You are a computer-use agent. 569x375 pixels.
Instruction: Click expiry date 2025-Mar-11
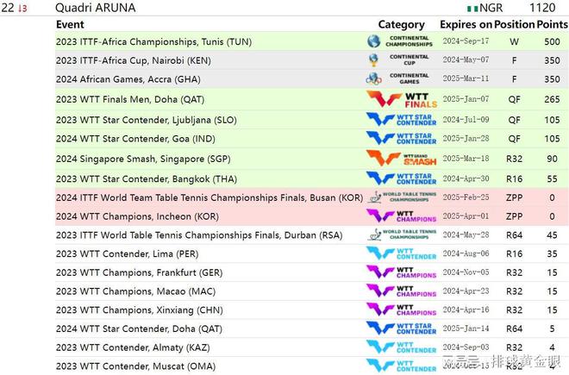pyautogui.click(x=466, y=78)
